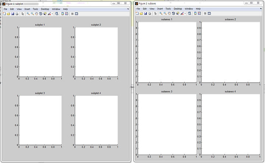The height and width of the screenshot is (163, 265).
Task: Show plot tools and dock Figure 2
Action: pyautogui.click(x=209, y=13)
